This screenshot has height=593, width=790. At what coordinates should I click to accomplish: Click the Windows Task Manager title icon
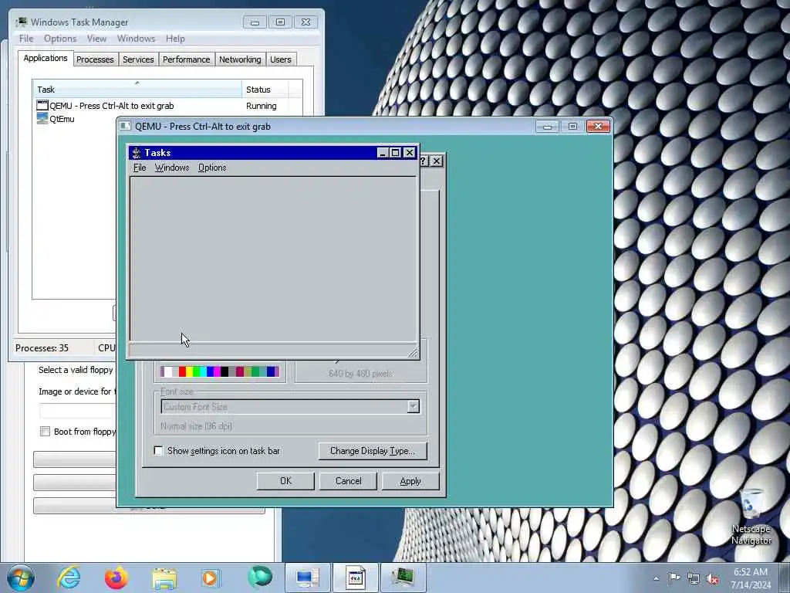[x=22, y=22]
